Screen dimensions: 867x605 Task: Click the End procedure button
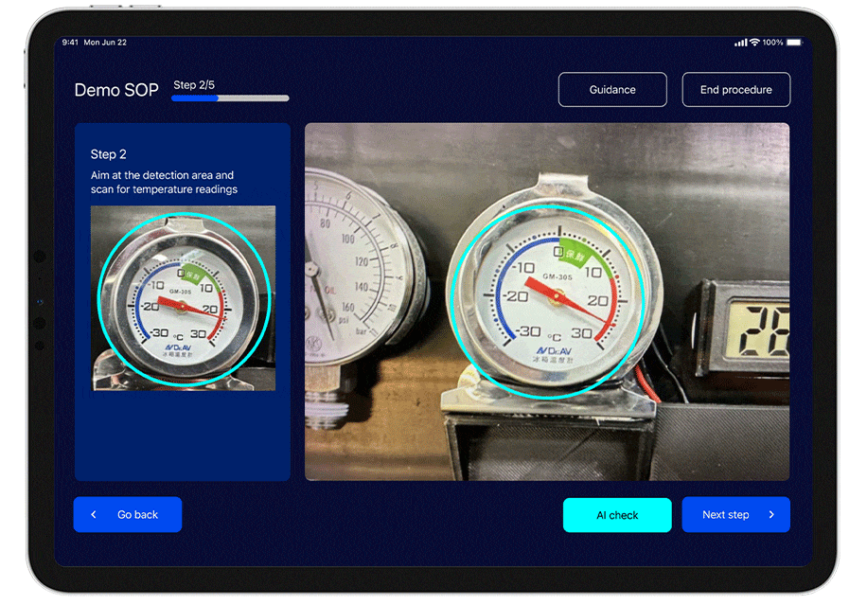point(736,90)
